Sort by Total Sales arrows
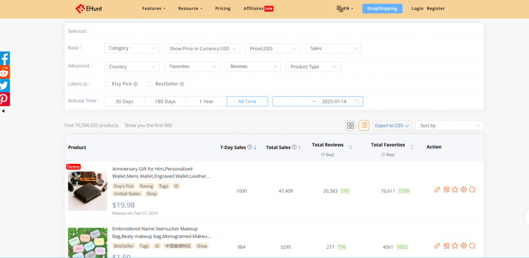Screen dimensions: 529x258 coord(300,147)
